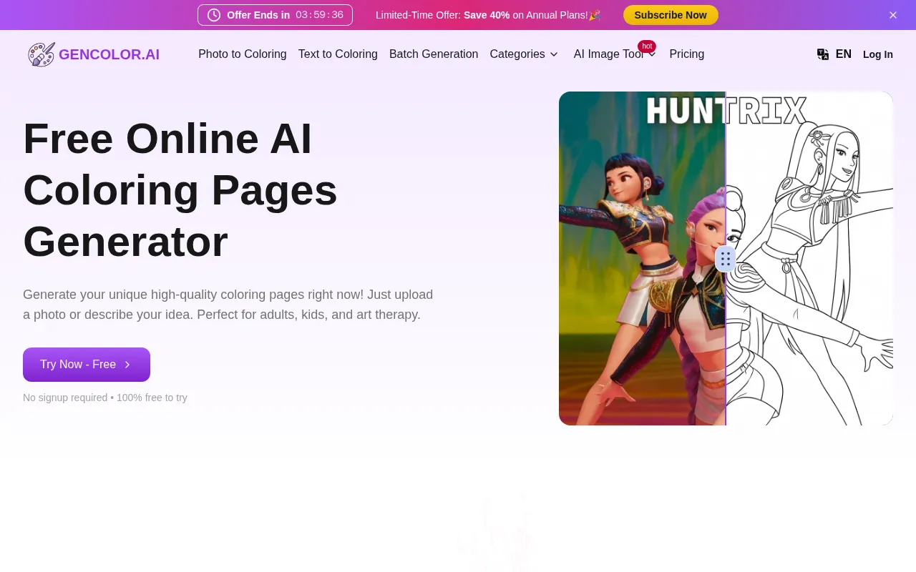This screenshot has width=916, height=572.
Task: Click the party popper emoji in banner
Action: point(595,15)
